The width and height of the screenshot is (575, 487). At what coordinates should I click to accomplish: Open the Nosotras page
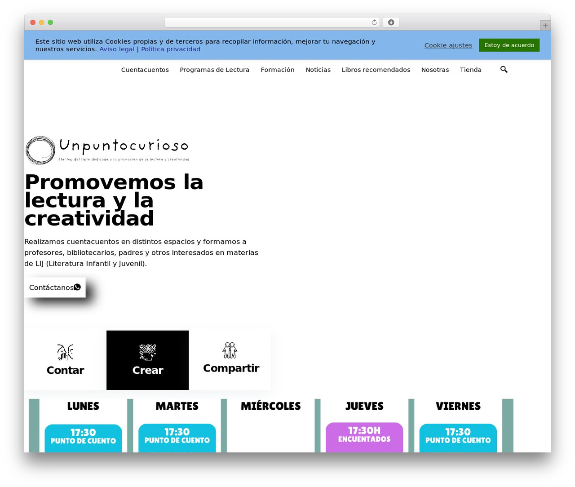435,70
